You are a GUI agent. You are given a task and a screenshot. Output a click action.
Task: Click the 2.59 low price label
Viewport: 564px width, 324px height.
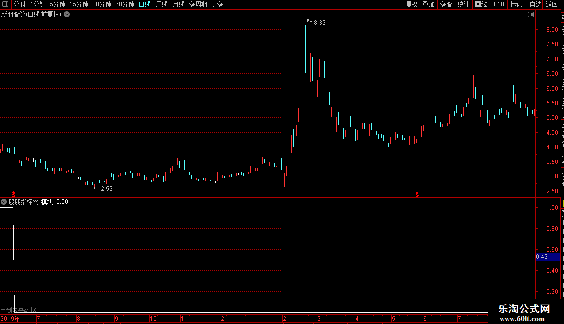[x=107, y=188]
